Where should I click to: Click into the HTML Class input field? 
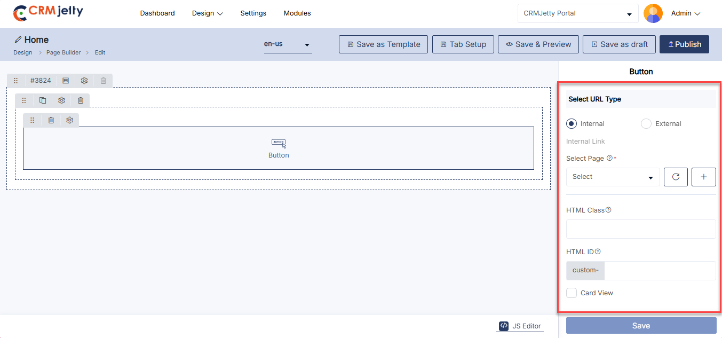tap(640, 229)
